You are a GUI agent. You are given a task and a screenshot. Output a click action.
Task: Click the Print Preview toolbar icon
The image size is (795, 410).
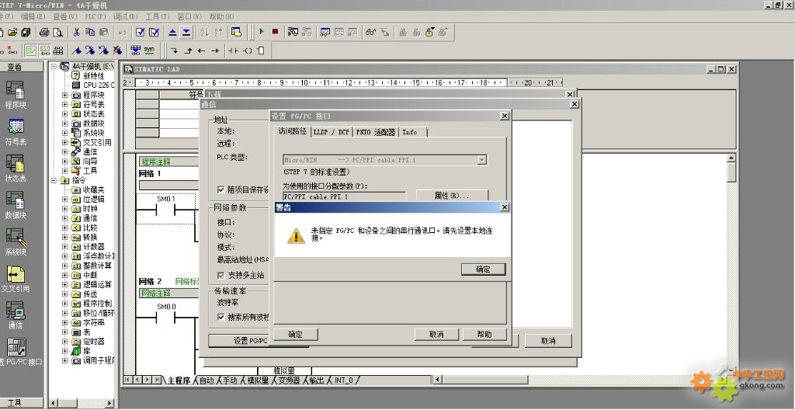[x=58, y=33]
